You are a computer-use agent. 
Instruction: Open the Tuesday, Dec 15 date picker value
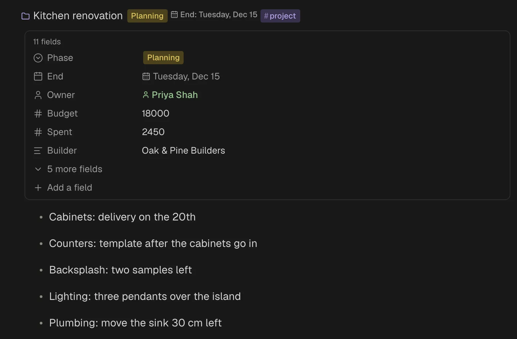tap(181, 76)
